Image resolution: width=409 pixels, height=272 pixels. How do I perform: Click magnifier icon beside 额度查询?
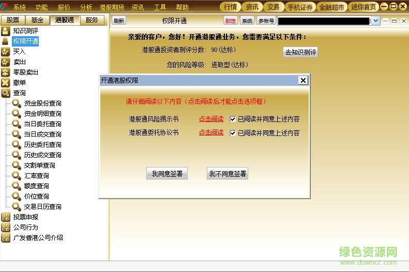point(17,186)
